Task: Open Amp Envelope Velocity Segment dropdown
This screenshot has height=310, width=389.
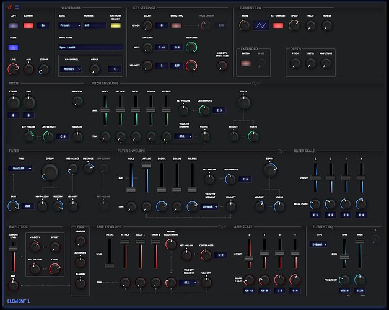Action: (x=188, y=283)
